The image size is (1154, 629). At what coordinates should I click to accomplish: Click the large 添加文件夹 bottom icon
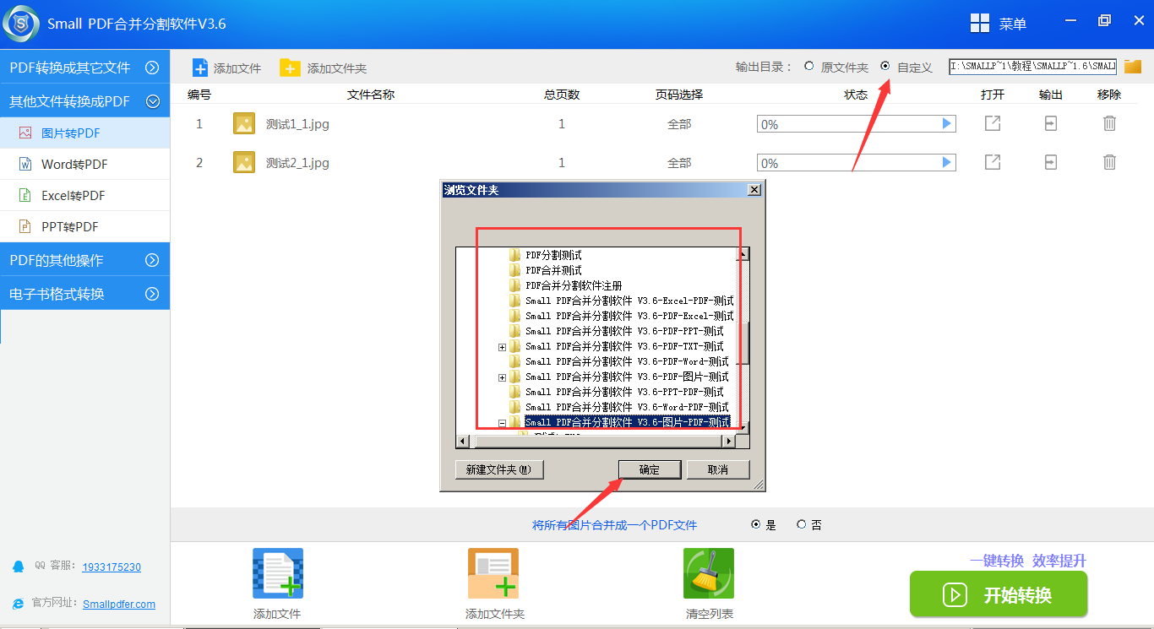pos(493,573)
